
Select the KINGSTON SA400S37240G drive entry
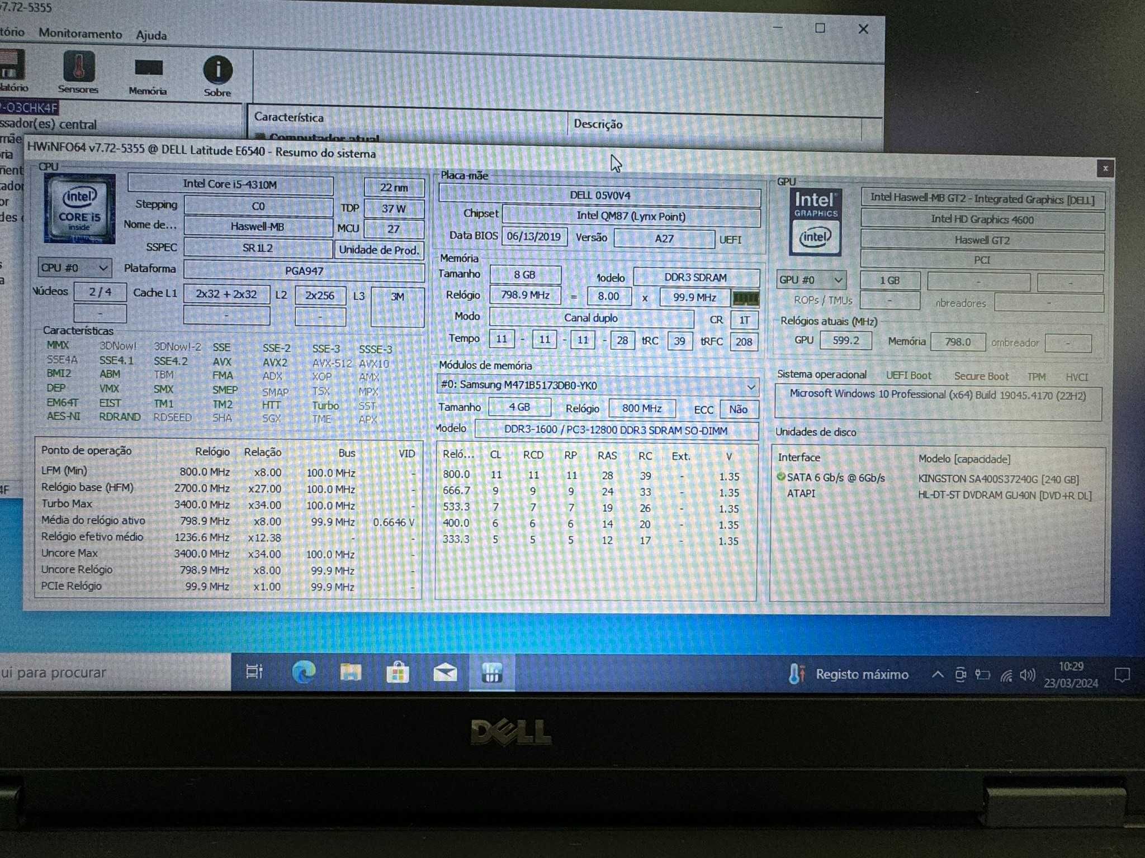click(999, 479)
